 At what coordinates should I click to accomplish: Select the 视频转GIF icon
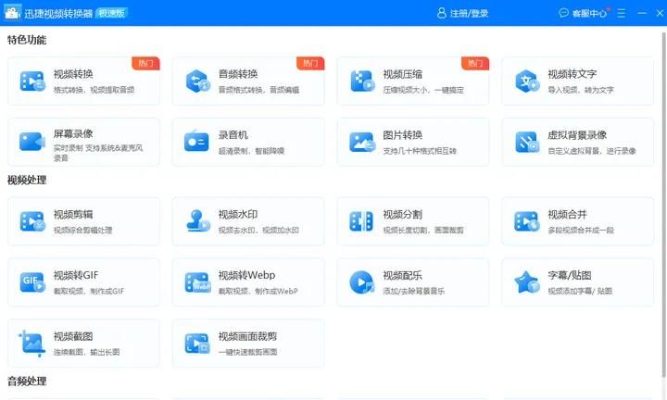(x=32, y=281)
